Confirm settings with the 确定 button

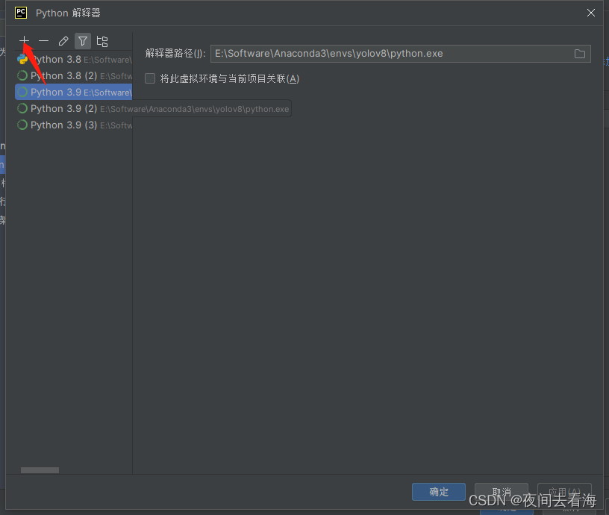click(x=438, y=492)
